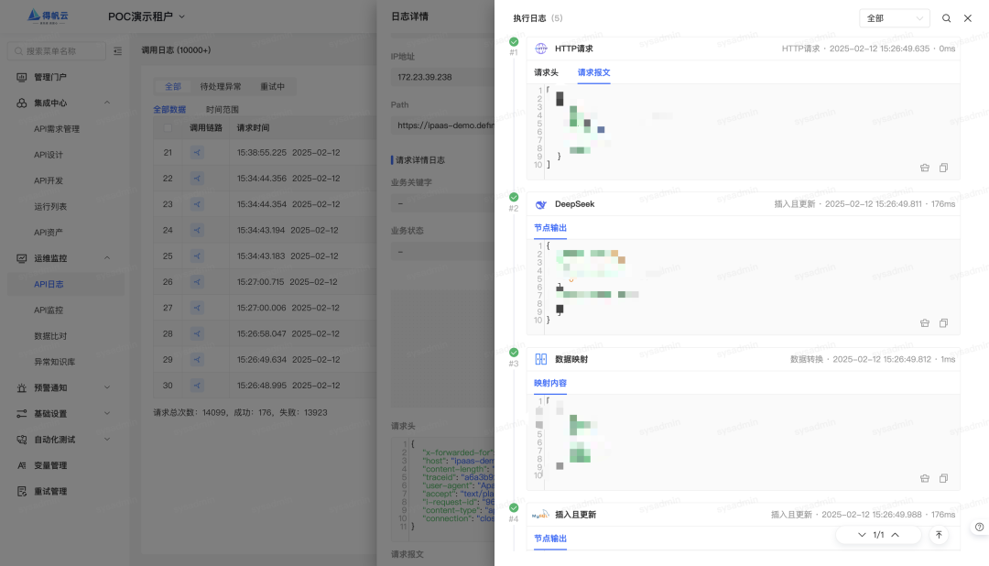Click the IP地址 field showing 172.23.39.238
Viewport: 989px width, 566px height.
pyautogui.click(x=443, y=77)
